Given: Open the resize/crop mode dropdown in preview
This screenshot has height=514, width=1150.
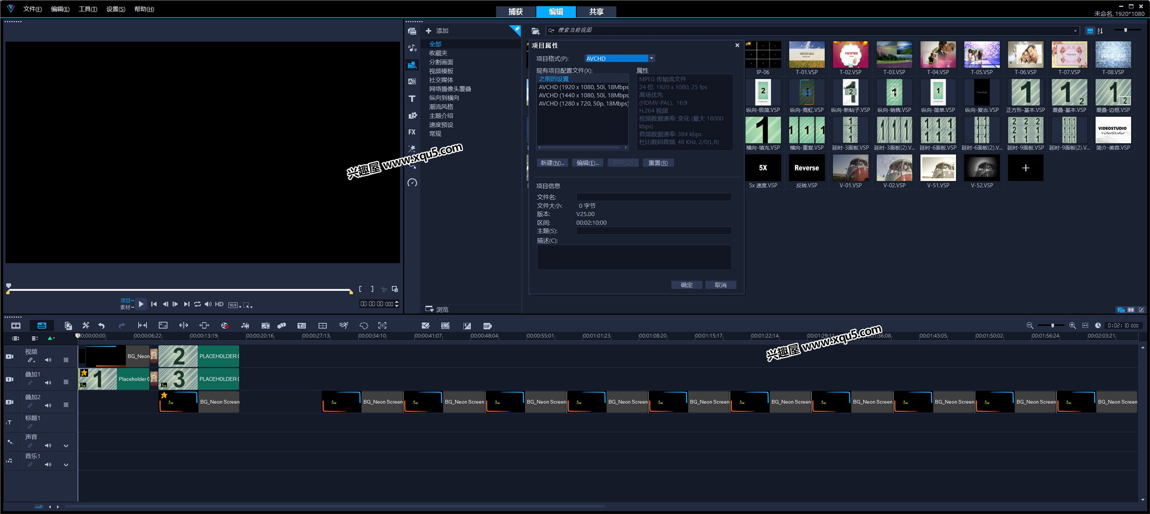Looking at the screenshot, I should 248,305.
